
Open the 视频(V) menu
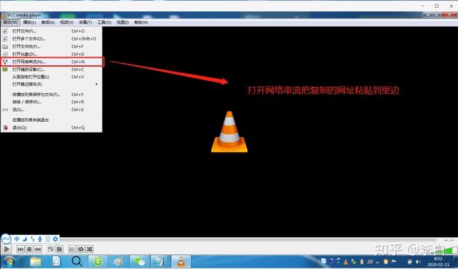pyautogui.click(x=67, y=22)
